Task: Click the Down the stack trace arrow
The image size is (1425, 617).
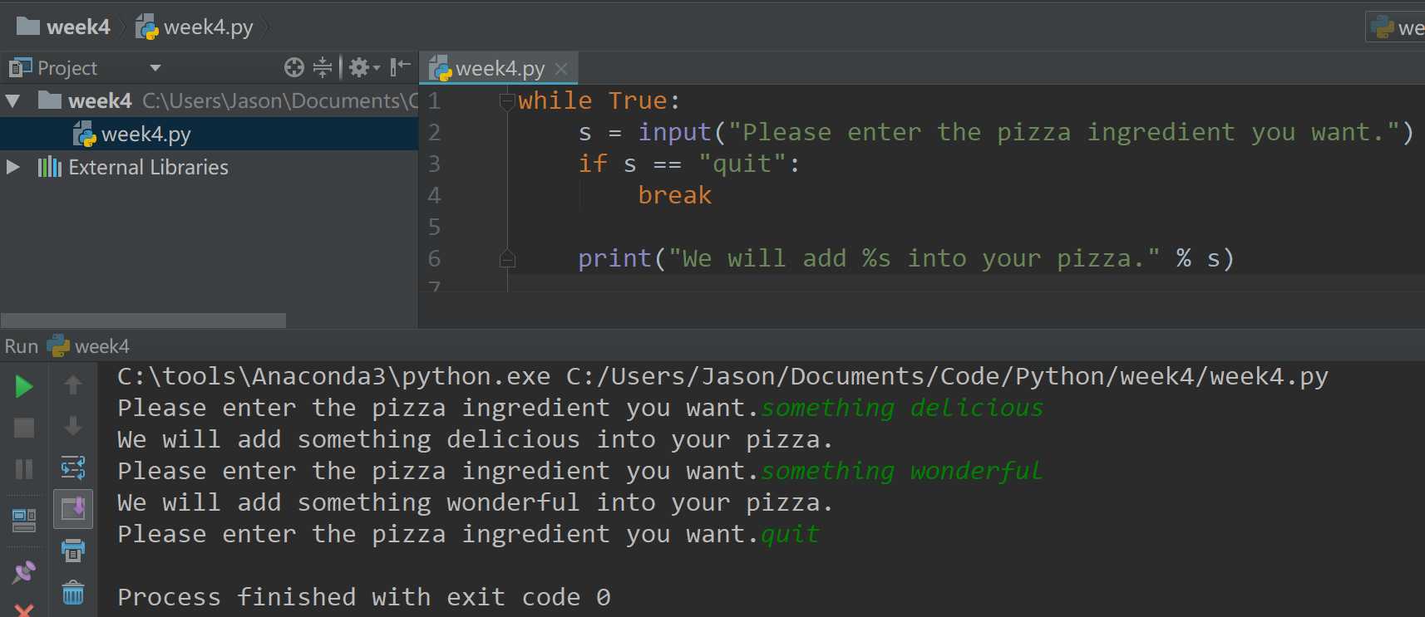Action: pyautogui.click(x=73, y=426)
